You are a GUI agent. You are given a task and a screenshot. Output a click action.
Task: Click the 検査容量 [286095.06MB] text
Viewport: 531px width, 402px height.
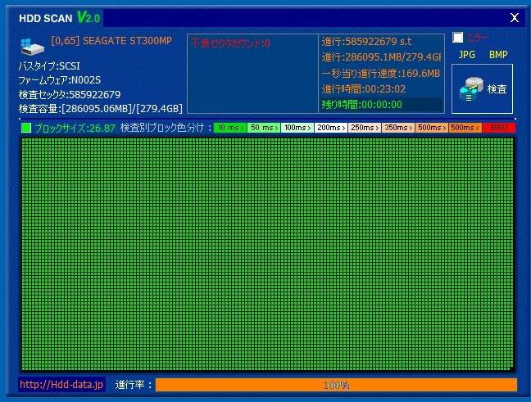[100, 109]
